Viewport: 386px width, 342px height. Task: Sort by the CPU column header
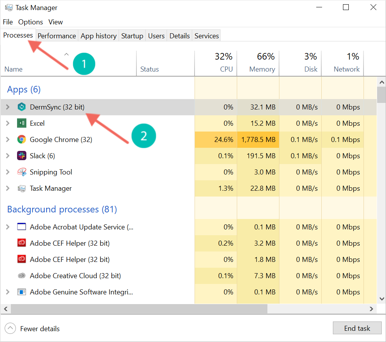coord(215,63)
